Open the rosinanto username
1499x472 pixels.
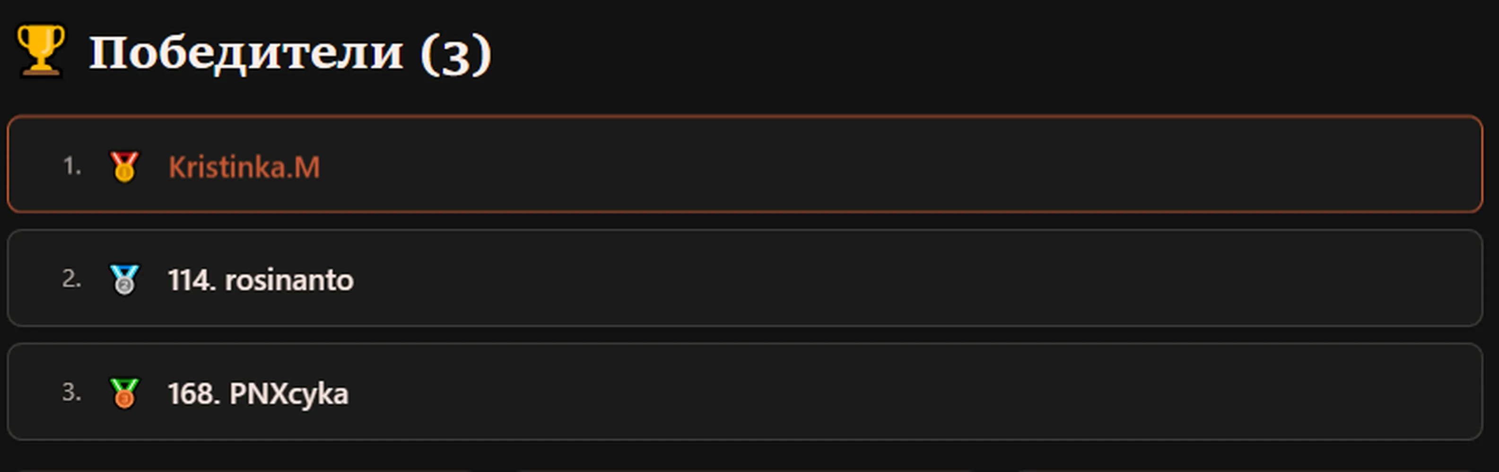pos(289,280)
